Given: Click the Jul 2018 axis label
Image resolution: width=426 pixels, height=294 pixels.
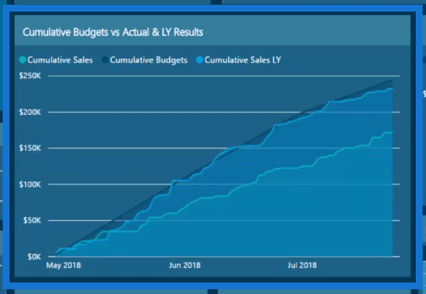Looking at the screenshot, I should coord(302,265).
